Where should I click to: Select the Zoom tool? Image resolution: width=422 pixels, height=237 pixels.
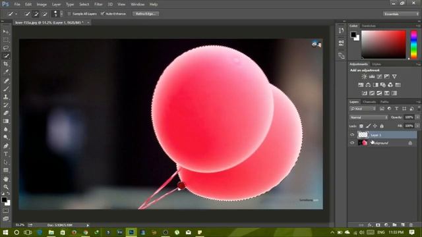[6, 187]
